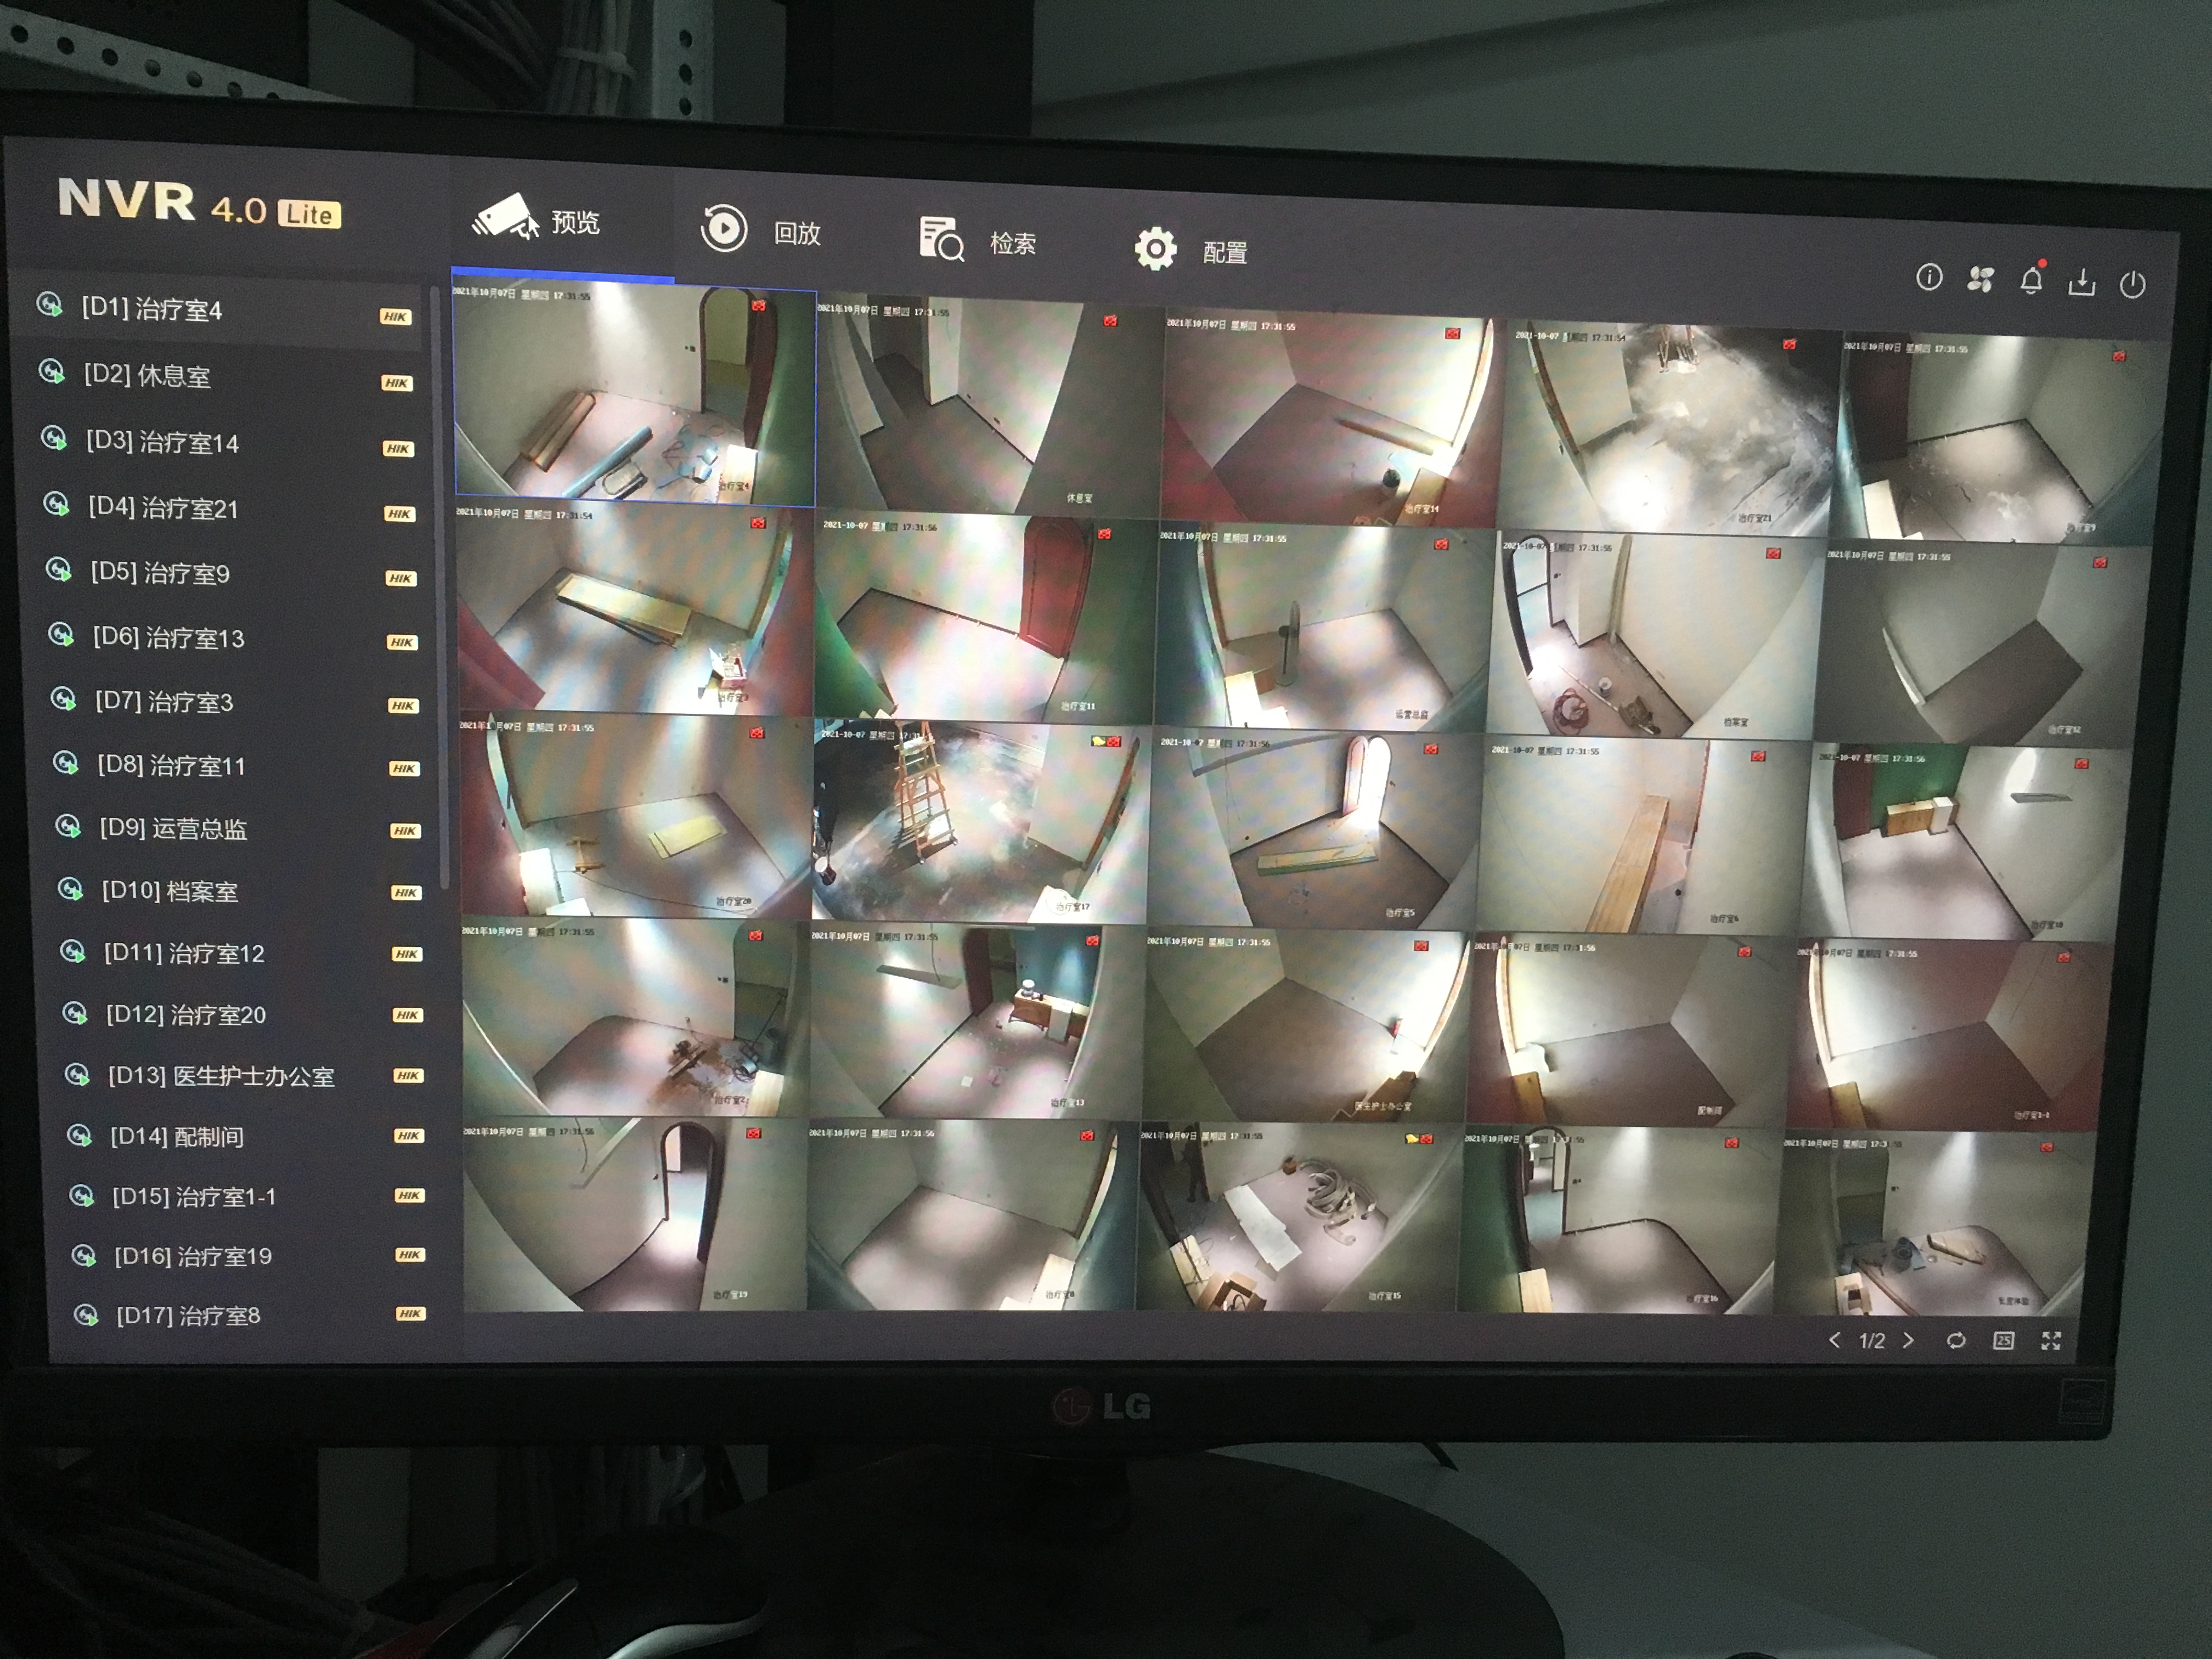Switch to the 预览 live view tab
The image size is (2212, 1659).
pos(537,219)
